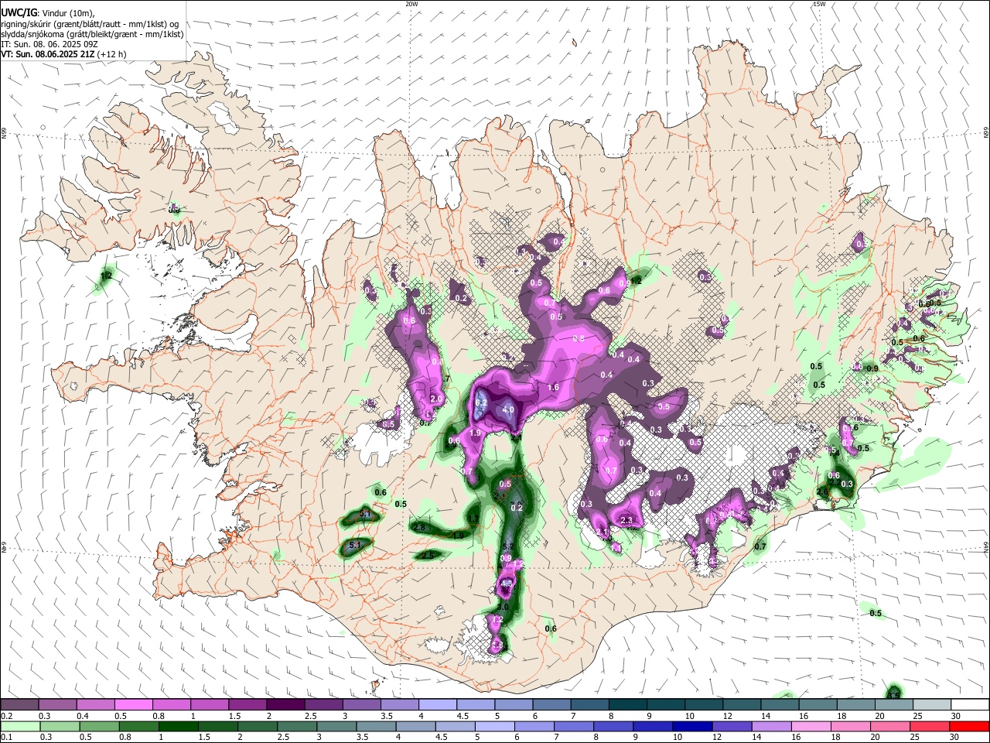This screenshot has height=743, width=990.
Task: Pick the pale grey-blue swatch labeled 25 in upper legend
Action: [932, 705]
